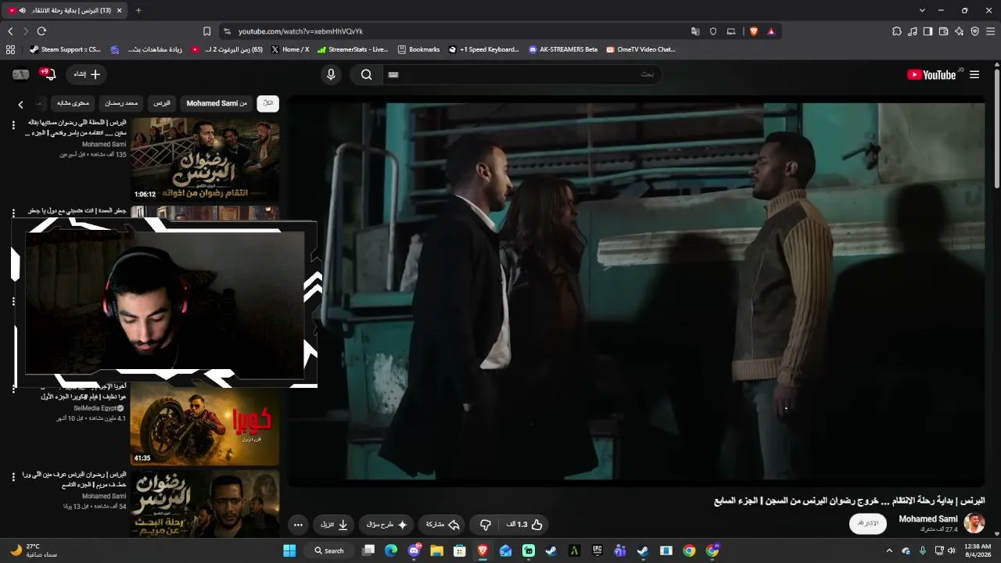Show more filter chips with arrow
This screenshot has height=563, width=1001.
coord(20,104)
